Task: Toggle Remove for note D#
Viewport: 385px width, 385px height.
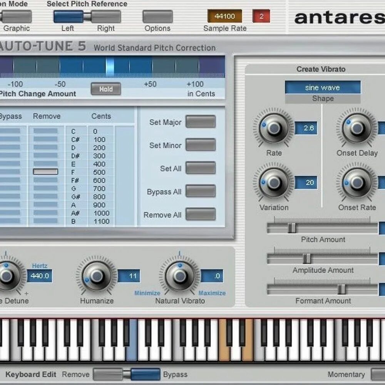Action: pyautogui.click(x=45, y=155)
